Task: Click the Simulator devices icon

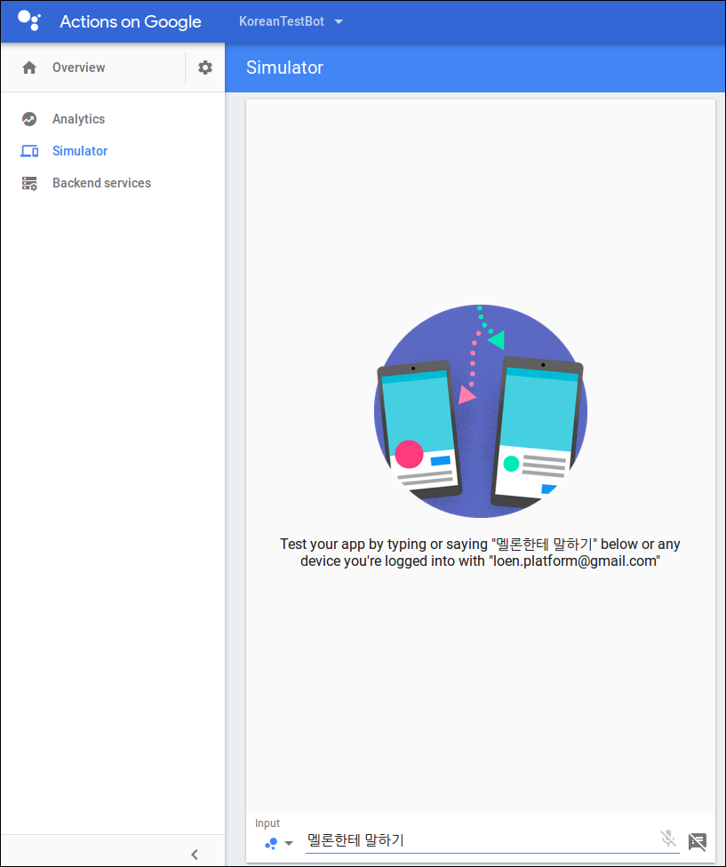Action: click(x=29, y=151)
